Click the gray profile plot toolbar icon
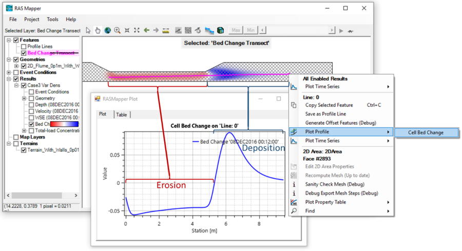The height and width of the screenshot is (251, 462). [178, 30]
